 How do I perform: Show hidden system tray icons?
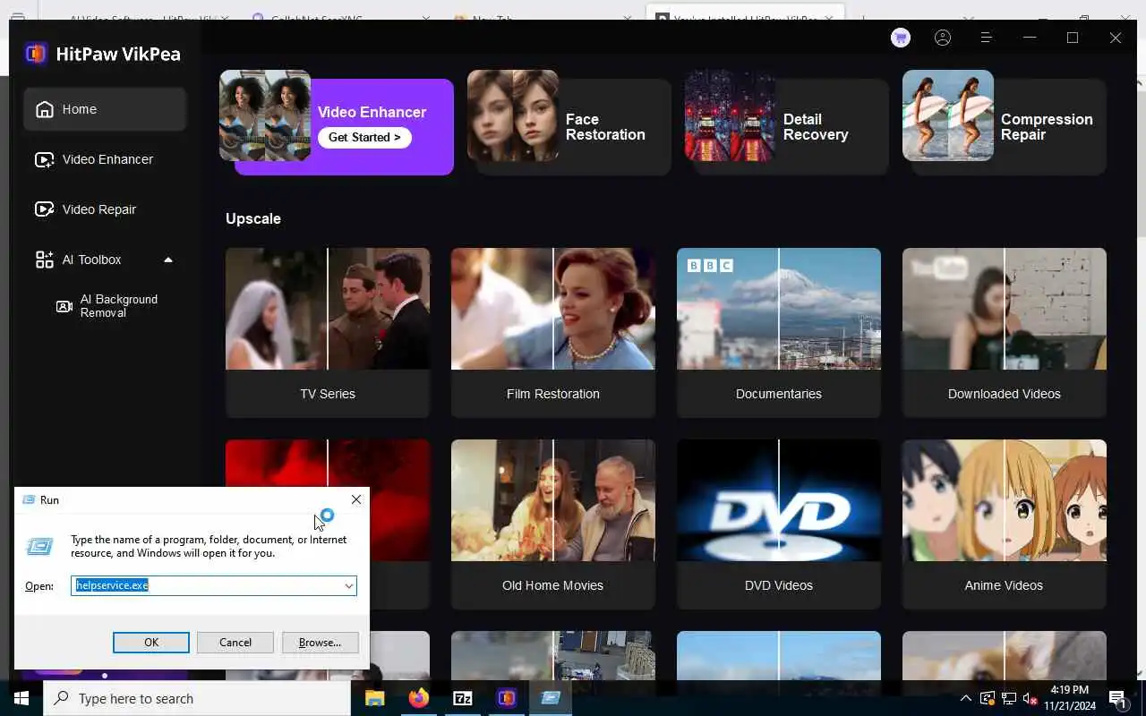click(965, 698)
